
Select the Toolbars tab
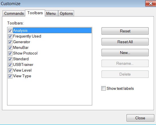click(35, 13)
